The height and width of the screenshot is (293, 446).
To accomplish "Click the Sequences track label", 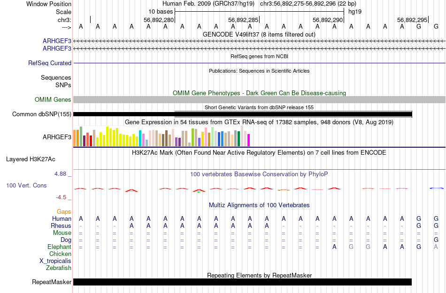I will click(x=56, y=77).
